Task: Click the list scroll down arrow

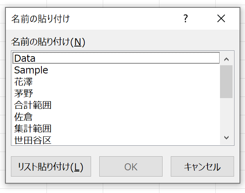Action: tap(226, 138)
